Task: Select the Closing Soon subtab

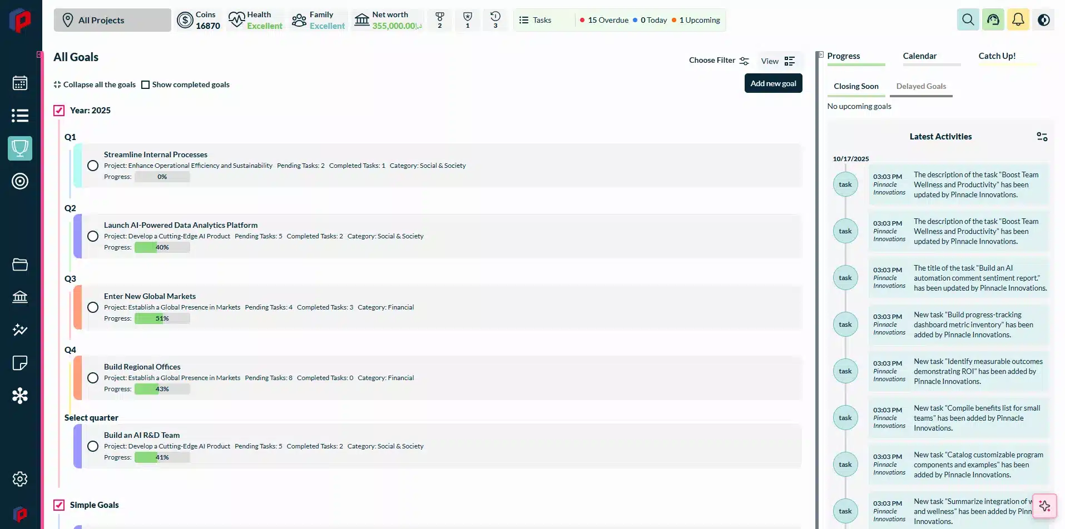Action: pos(856,87)
